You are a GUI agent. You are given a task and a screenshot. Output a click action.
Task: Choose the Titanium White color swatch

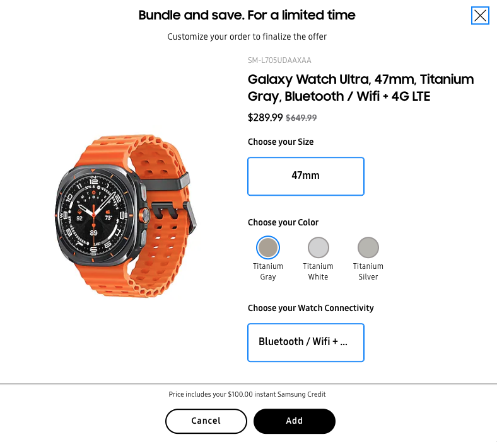click(319, 247)
